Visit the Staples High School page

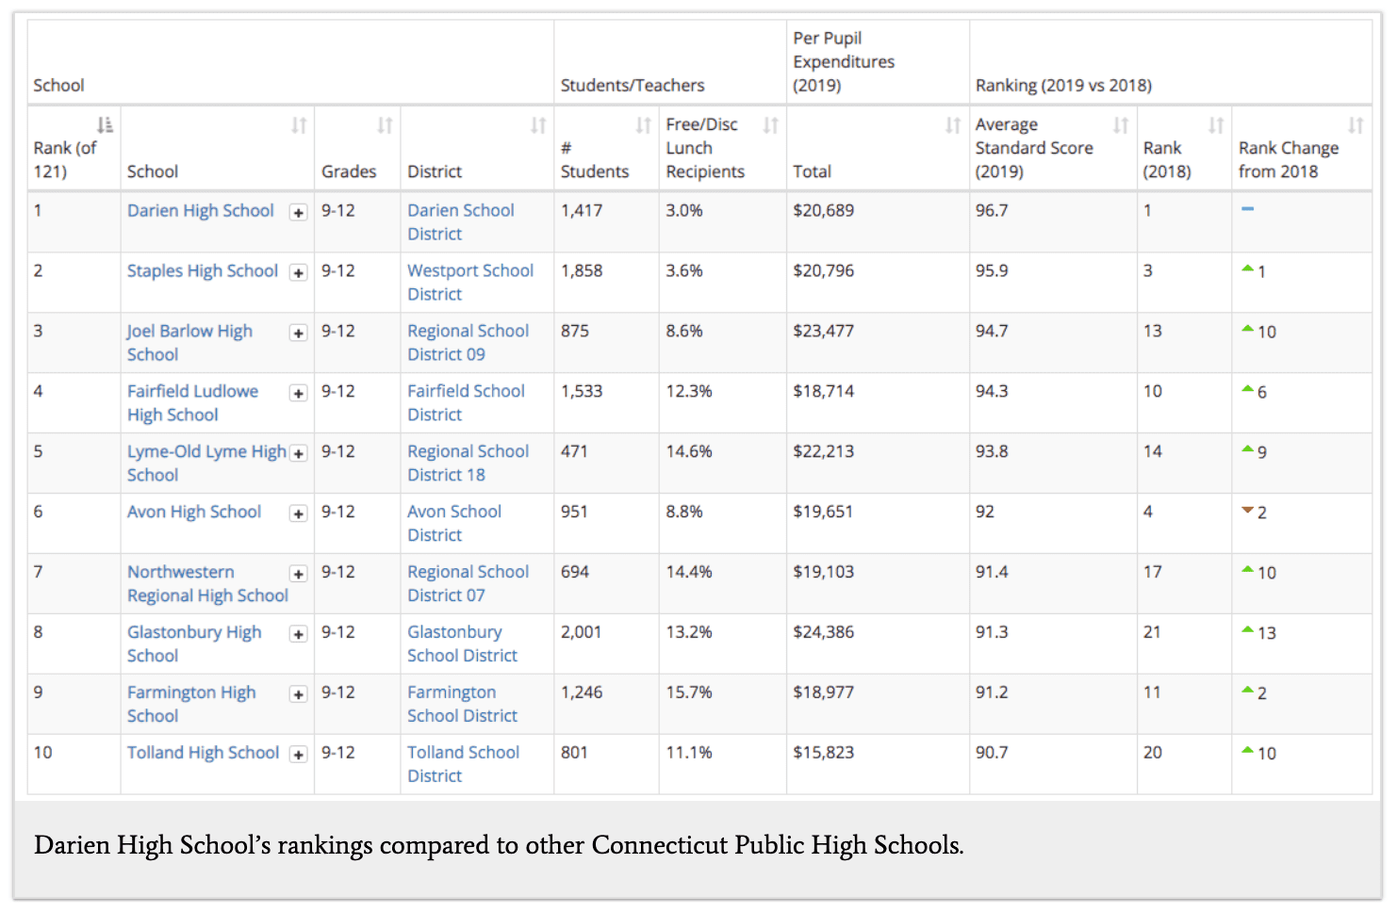tap(202, 270)
